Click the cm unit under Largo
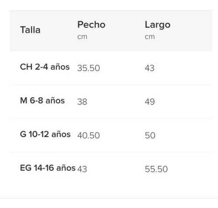 coord(150,37)
